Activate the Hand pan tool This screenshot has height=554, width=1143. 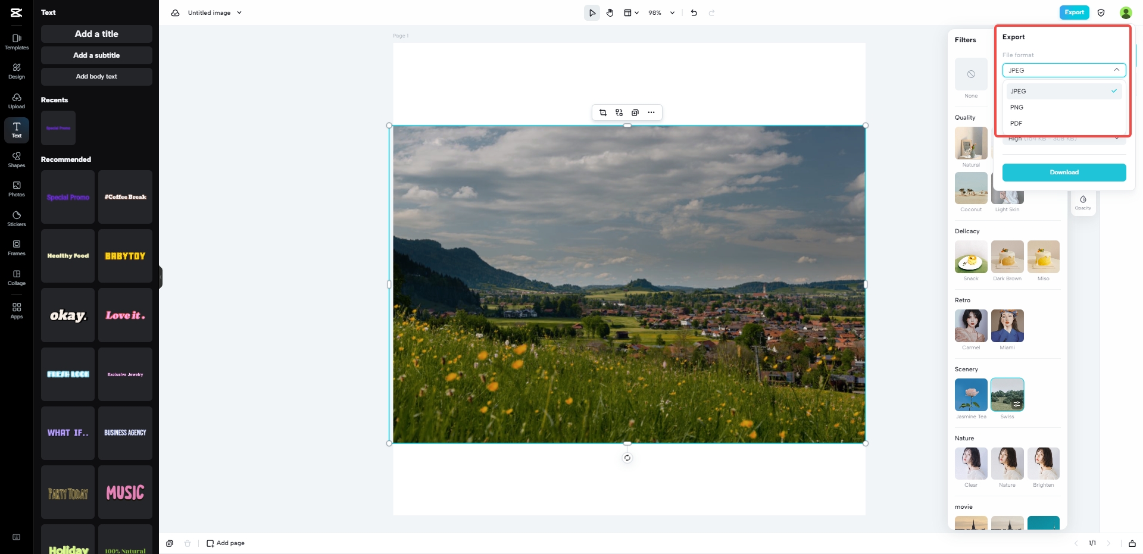click(x=610, y=12)
